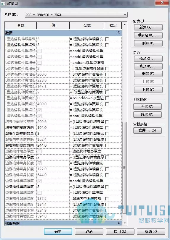The height and width of the screenshot is (240, 170).
Task: Toggle lock for row with value 200.0
Action: 107,74
